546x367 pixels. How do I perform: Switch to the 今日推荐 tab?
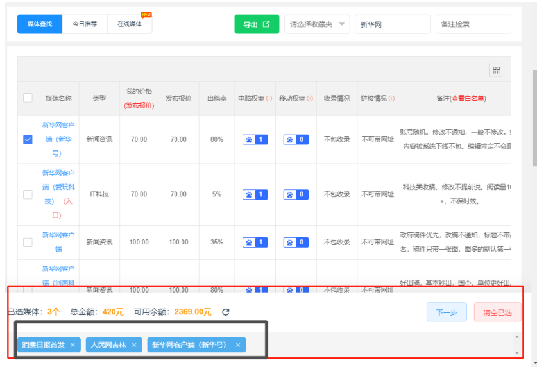[85, 24]
